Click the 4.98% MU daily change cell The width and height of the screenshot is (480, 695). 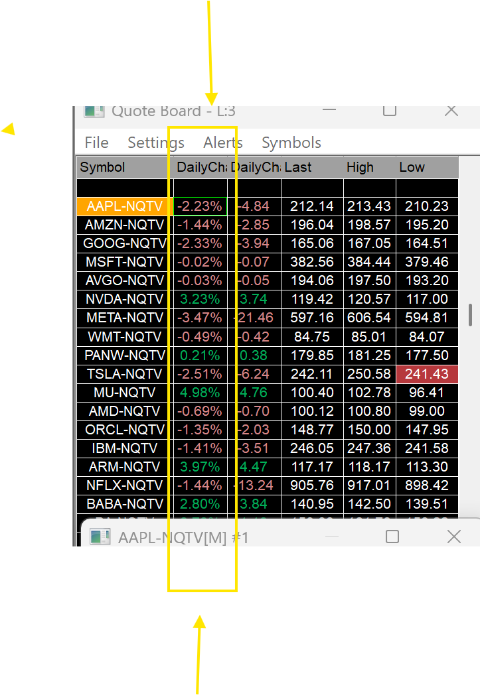point(200,393)
